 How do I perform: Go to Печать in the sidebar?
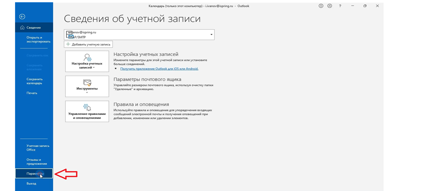tap(32, 93)
